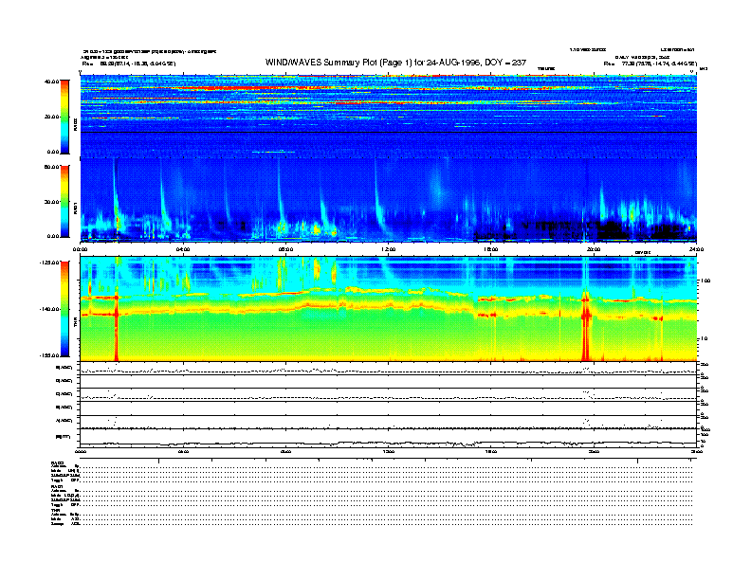Click the 20.00 label on RAD2 scale
The width and height of the screenshot is (751, 580).
click(x=52, y=117)
